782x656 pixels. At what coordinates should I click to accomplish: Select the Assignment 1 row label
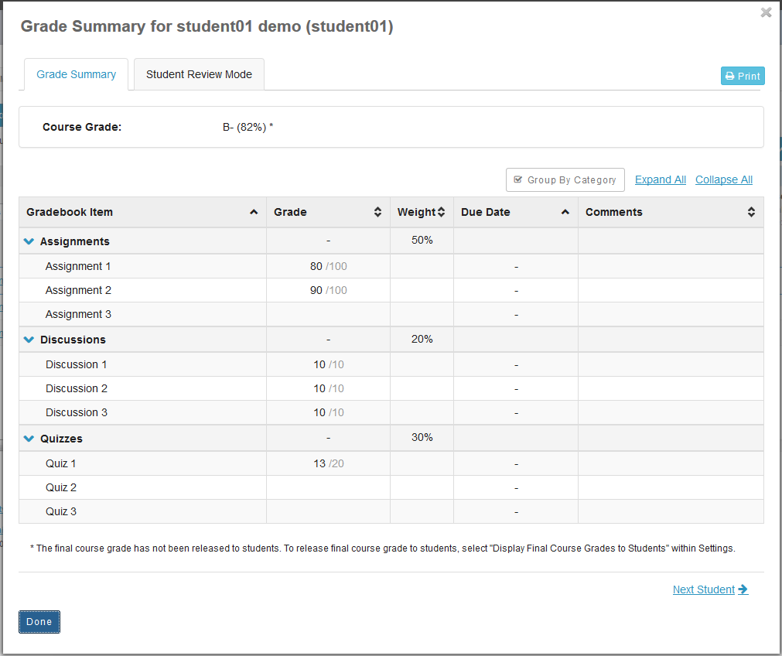[x=78, y=266]
